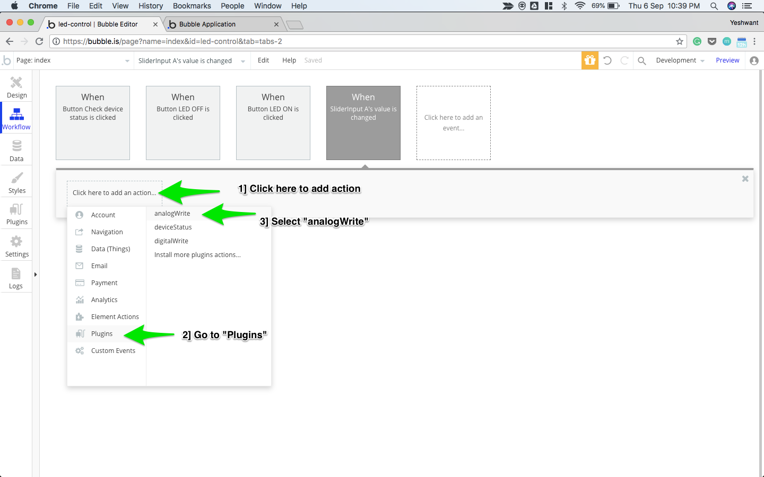Open the Logs tab in sidebar
The width and height of the screenshot is (764, 477).
coord(16,278)
